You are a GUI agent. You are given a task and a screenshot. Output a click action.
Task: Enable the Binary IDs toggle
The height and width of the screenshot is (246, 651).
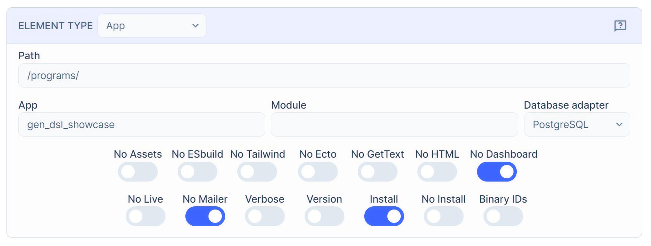coord(503,216)
